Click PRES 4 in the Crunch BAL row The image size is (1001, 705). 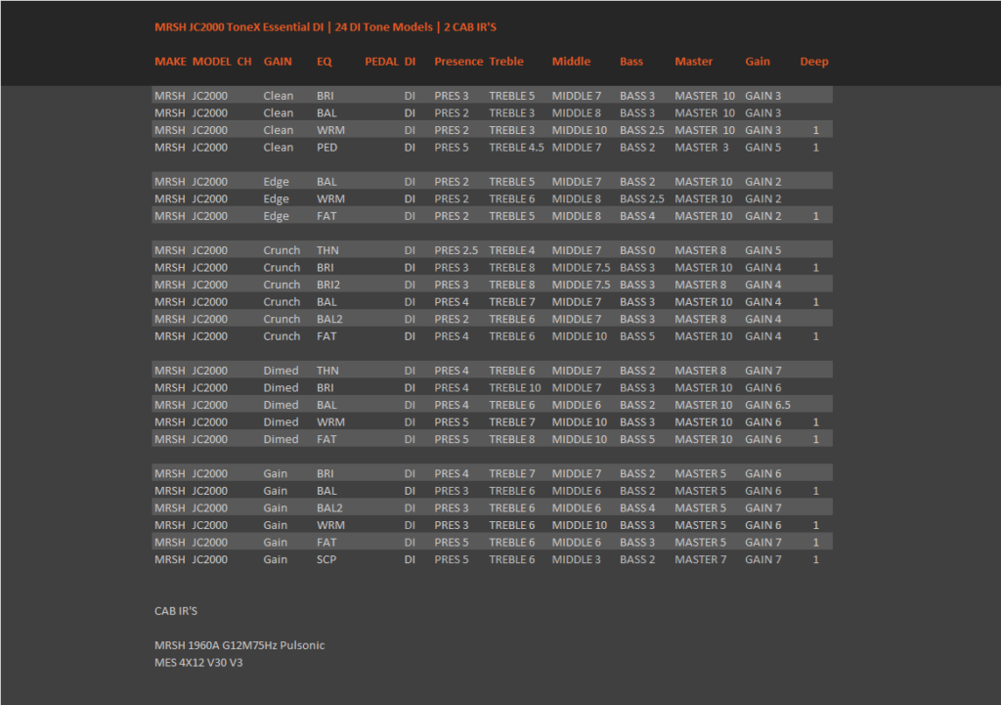point(452,302)
